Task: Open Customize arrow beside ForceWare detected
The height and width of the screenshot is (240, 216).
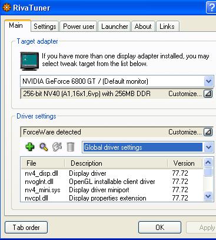Action: coord(208,132)
